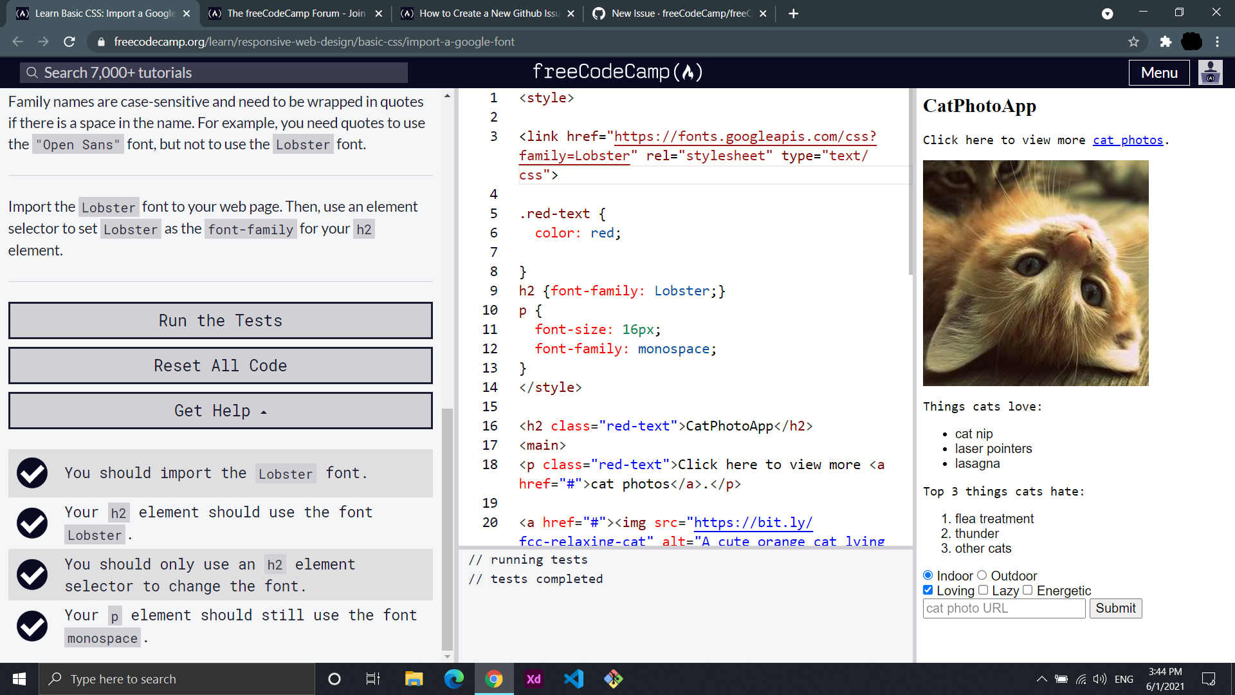The width and height of the screenshot is (1235, 695).
Task: Select the Outdoor radio button
Action: (x=982, y=575)
